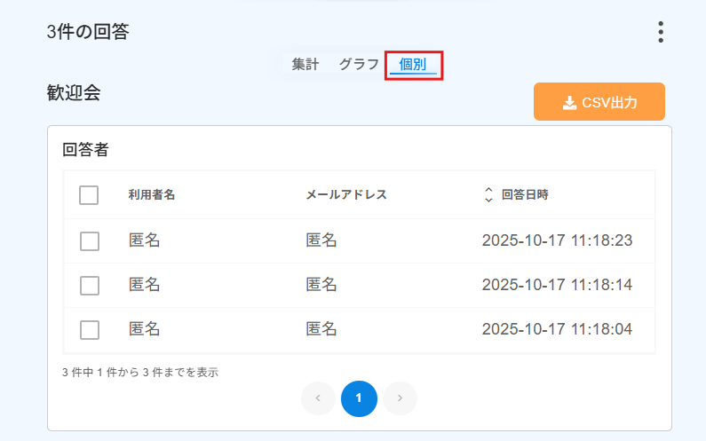Open the three-dot more options menu
Image resolution: width=706 pixels, height=441 pixels.
(x=661, y=32)
